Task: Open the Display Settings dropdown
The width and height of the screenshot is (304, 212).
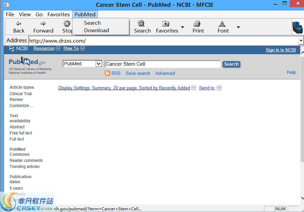Action: pos(194,88)
